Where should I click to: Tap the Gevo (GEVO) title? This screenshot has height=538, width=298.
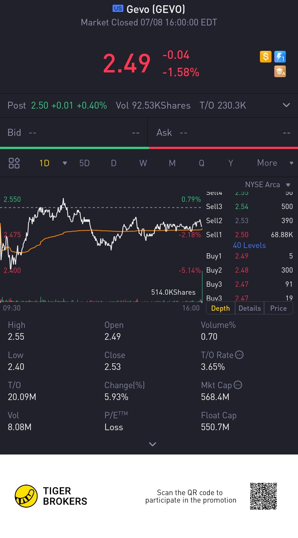point(156,9)
